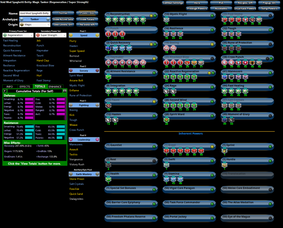
Task: Click the single enhancement slot under Ailment Resistance
Action: [108, 77]
